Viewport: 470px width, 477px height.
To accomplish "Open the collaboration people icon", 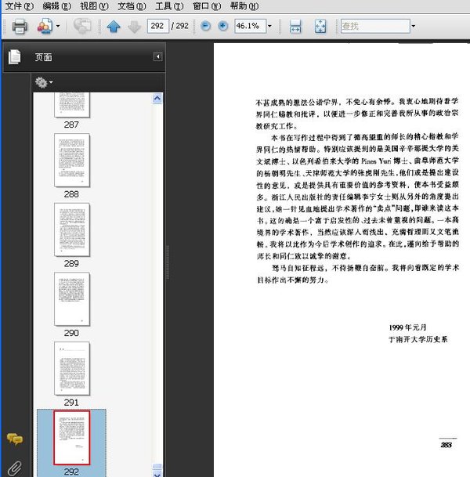I will pos(45,26).
